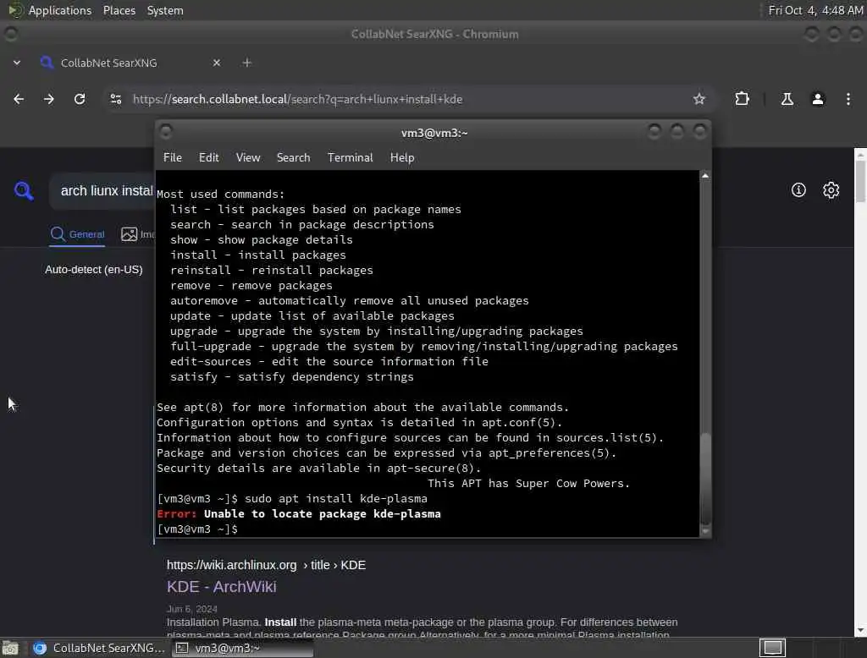Click the SearXNG magnifier logo
This screenshot has height=658, width=867.
pos(23,190)
